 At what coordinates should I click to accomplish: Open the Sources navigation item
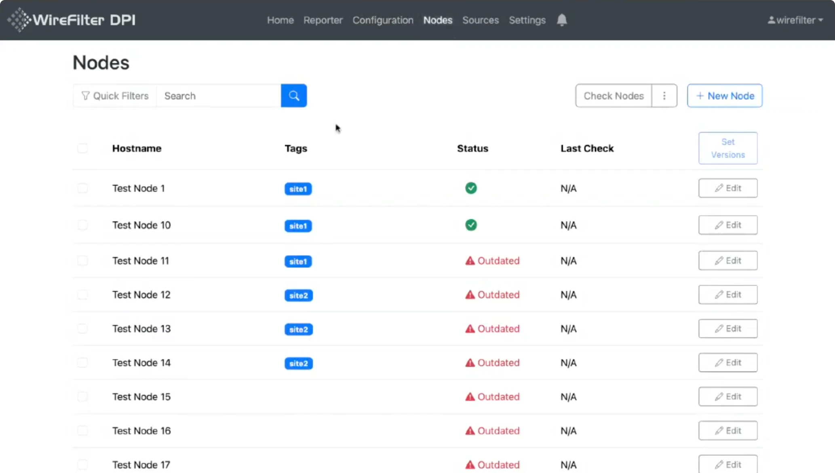pyautogui.click(x=480, y=20)
